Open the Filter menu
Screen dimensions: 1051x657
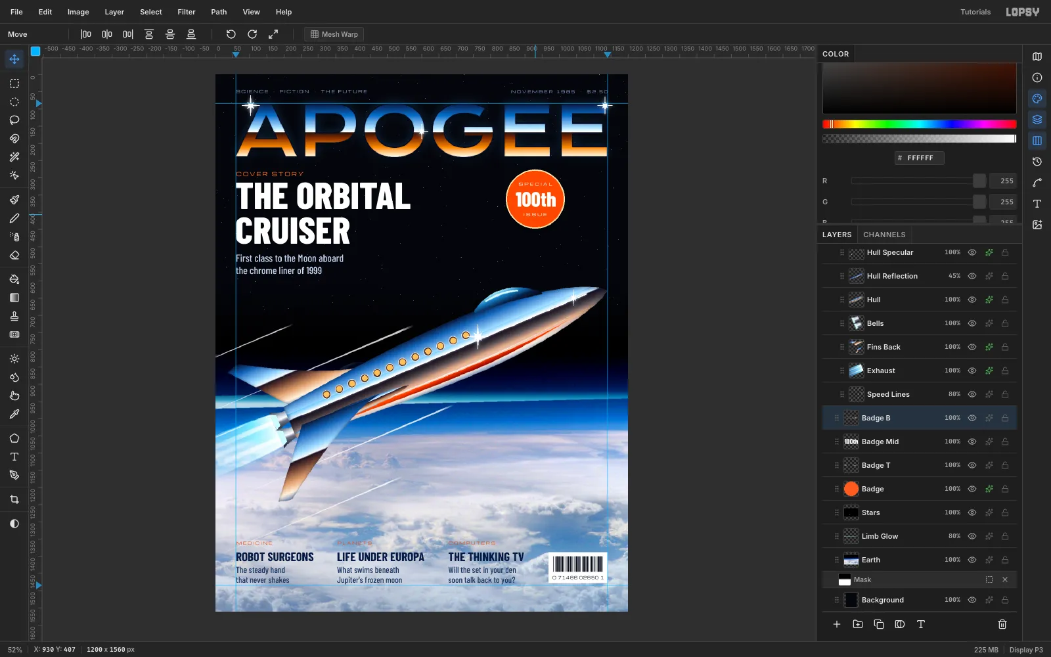187,12
